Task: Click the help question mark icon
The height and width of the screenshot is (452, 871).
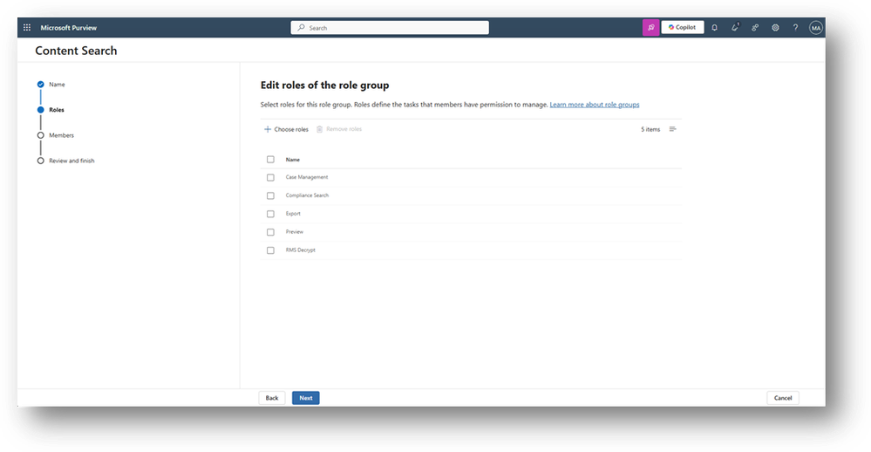Action: click(x=795, y=27)
